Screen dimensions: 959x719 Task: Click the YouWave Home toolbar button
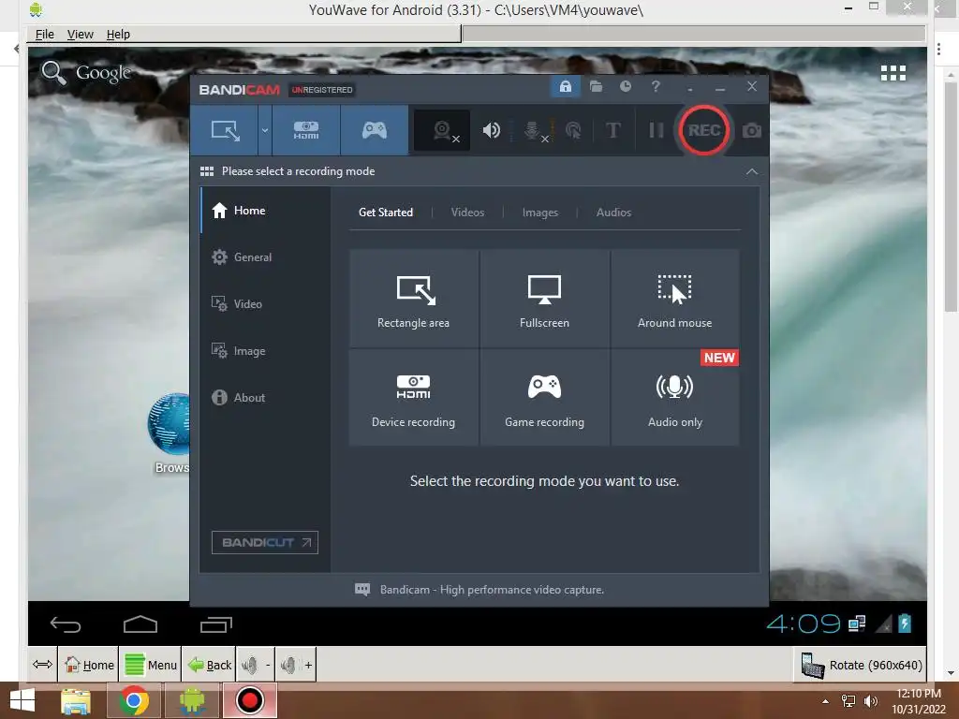(x=89, y=665)
